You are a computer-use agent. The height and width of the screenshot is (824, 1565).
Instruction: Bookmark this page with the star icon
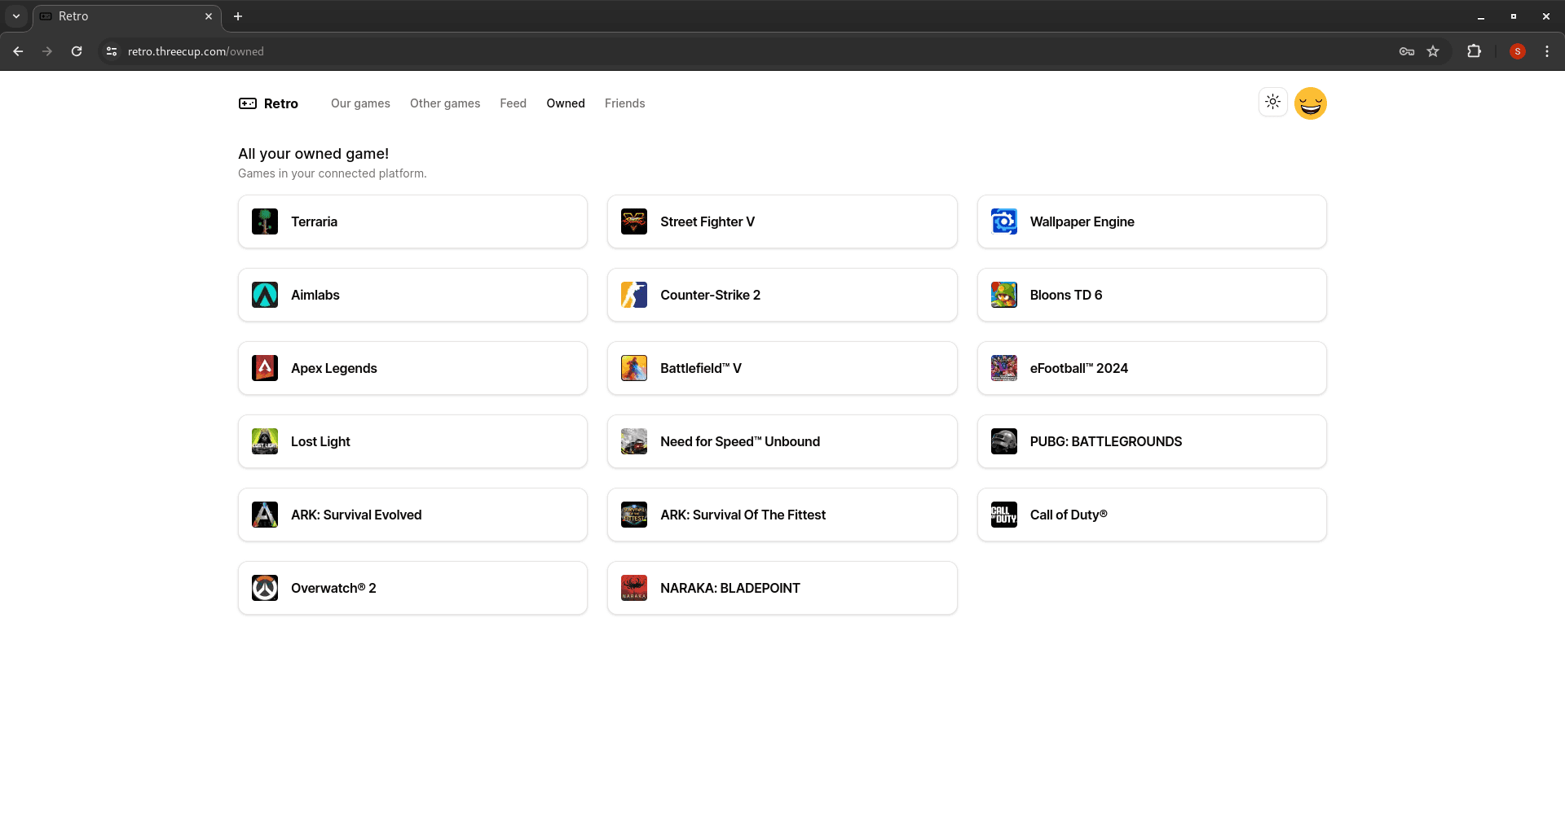1433,51
